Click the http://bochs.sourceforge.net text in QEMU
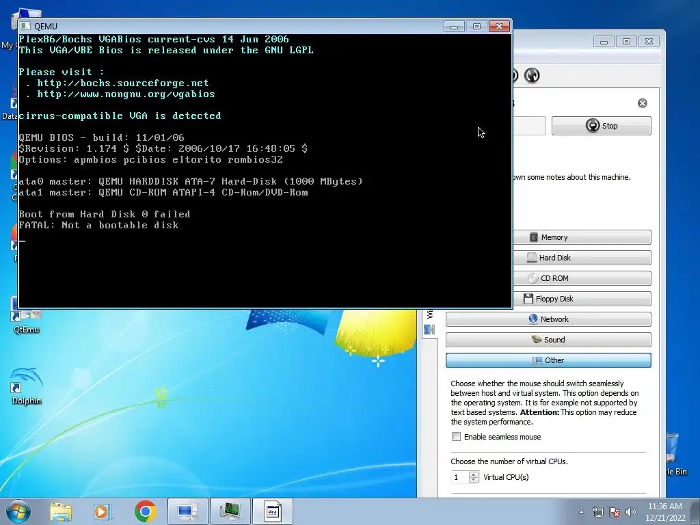 [123, 83]
